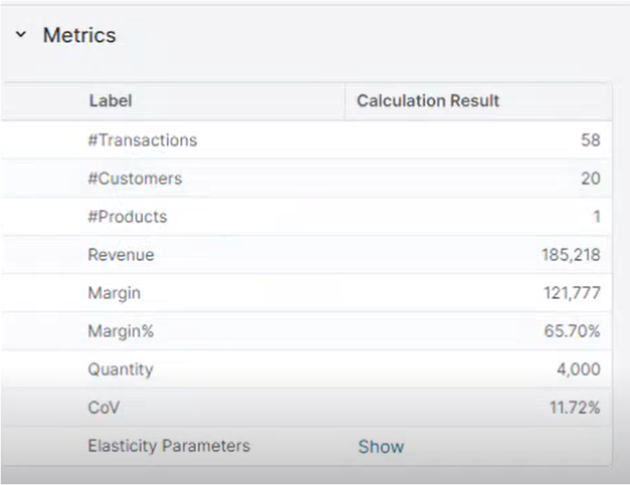Click the 185,218 revenue value

tap(571, 255)
